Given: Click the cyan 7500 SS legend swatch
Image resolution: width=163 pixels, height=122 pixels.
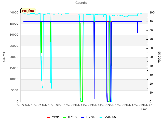Looking at the screenshot, I should click(101, 117).
